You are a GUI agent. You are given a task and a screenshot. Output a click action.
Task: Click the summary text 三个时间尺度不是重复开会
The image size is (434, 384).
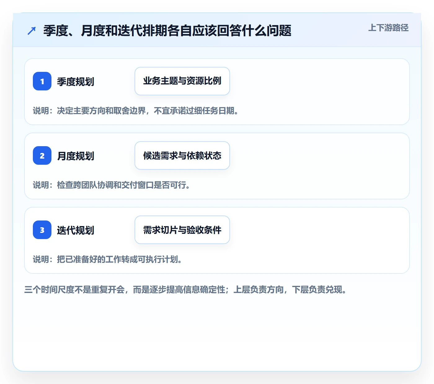(x=74, y=290)
